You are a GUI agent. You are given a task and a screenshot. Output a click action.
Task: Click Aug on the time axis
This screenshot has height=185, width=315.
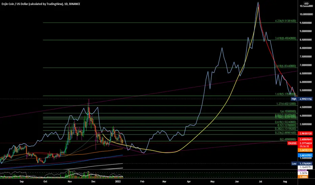[x=285, y=182]
